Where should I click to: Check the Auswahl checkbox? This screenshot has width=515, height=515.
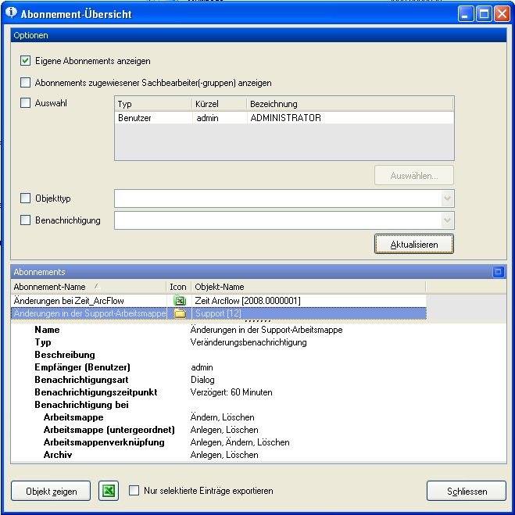[25, 103]
